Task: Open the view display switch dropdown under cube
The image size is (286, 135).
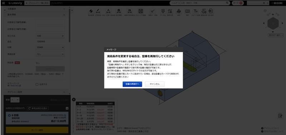Action: [276, 35]
